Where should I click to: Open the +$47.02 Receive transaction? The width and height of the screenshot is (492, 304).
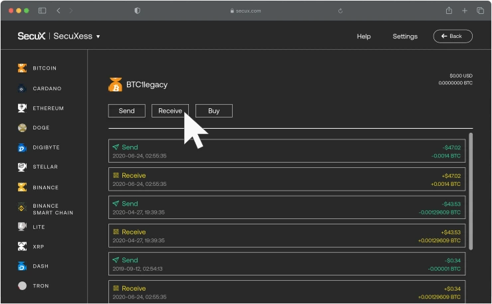(x=287, y=179)
